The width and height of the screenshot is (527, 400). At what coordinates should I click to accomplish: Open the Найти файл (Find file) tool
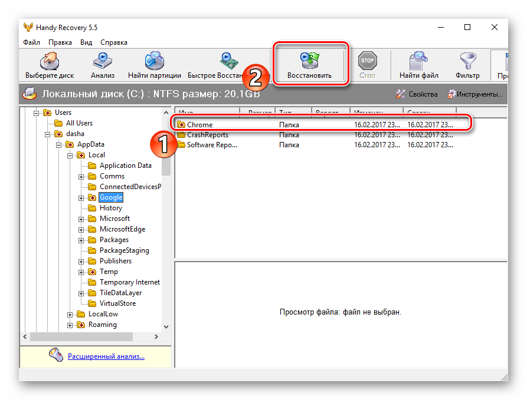pyautogui.click(x=418, y=65)
